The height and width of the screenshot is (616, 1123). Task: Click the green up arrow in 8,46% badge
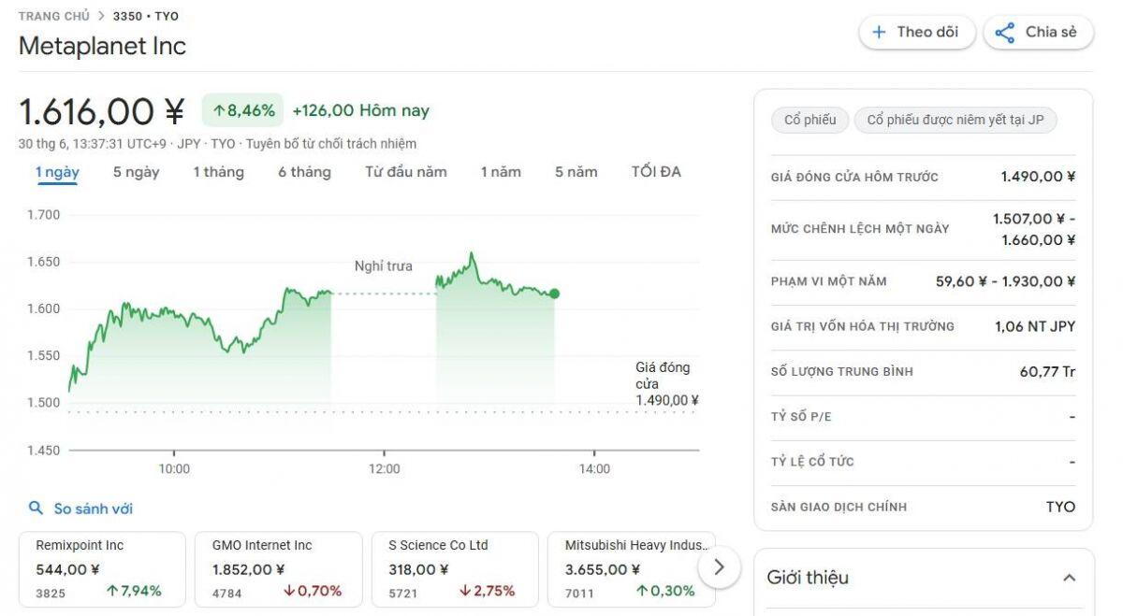click(x=218, y=110)
